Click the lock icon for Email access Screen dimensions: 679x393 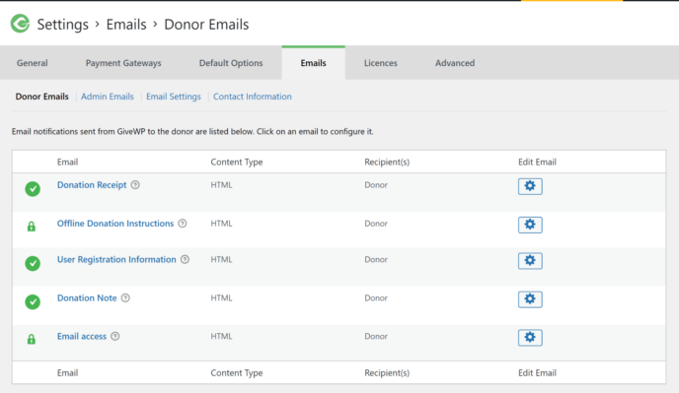[x=32, y=339]
